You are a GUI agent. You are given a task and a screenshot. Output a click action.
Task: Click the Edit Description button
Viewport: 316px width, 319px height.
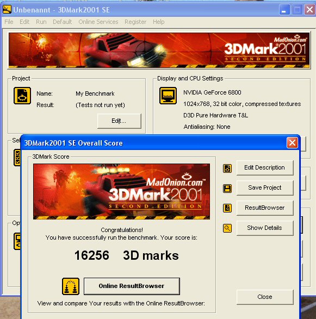[265, 167]
